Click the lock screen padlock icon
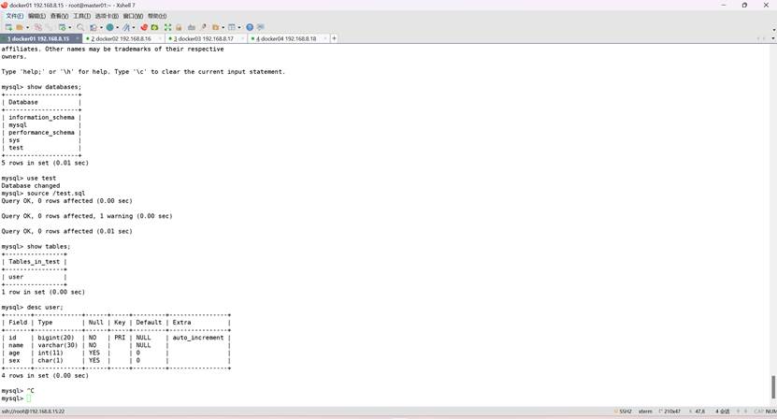 (179, 27)
